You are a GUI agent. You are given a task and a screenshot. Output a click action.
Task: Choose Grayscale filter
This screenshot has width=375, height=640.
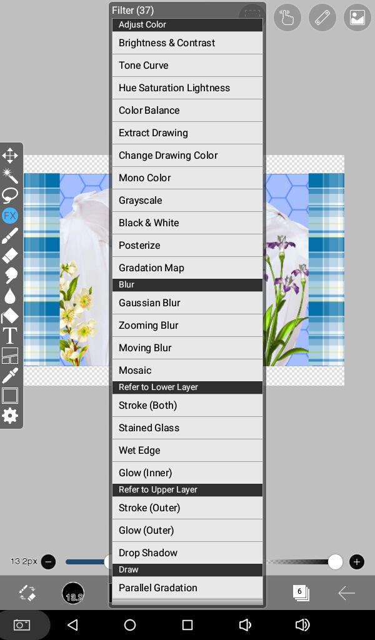[x=187, y=200]
